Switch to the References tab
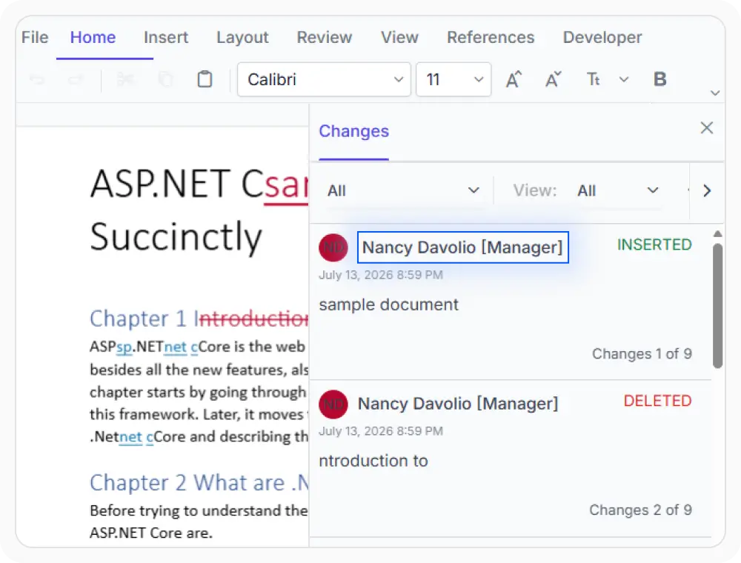The width and height of the screenshot is (741, 563). coord(491,37)
